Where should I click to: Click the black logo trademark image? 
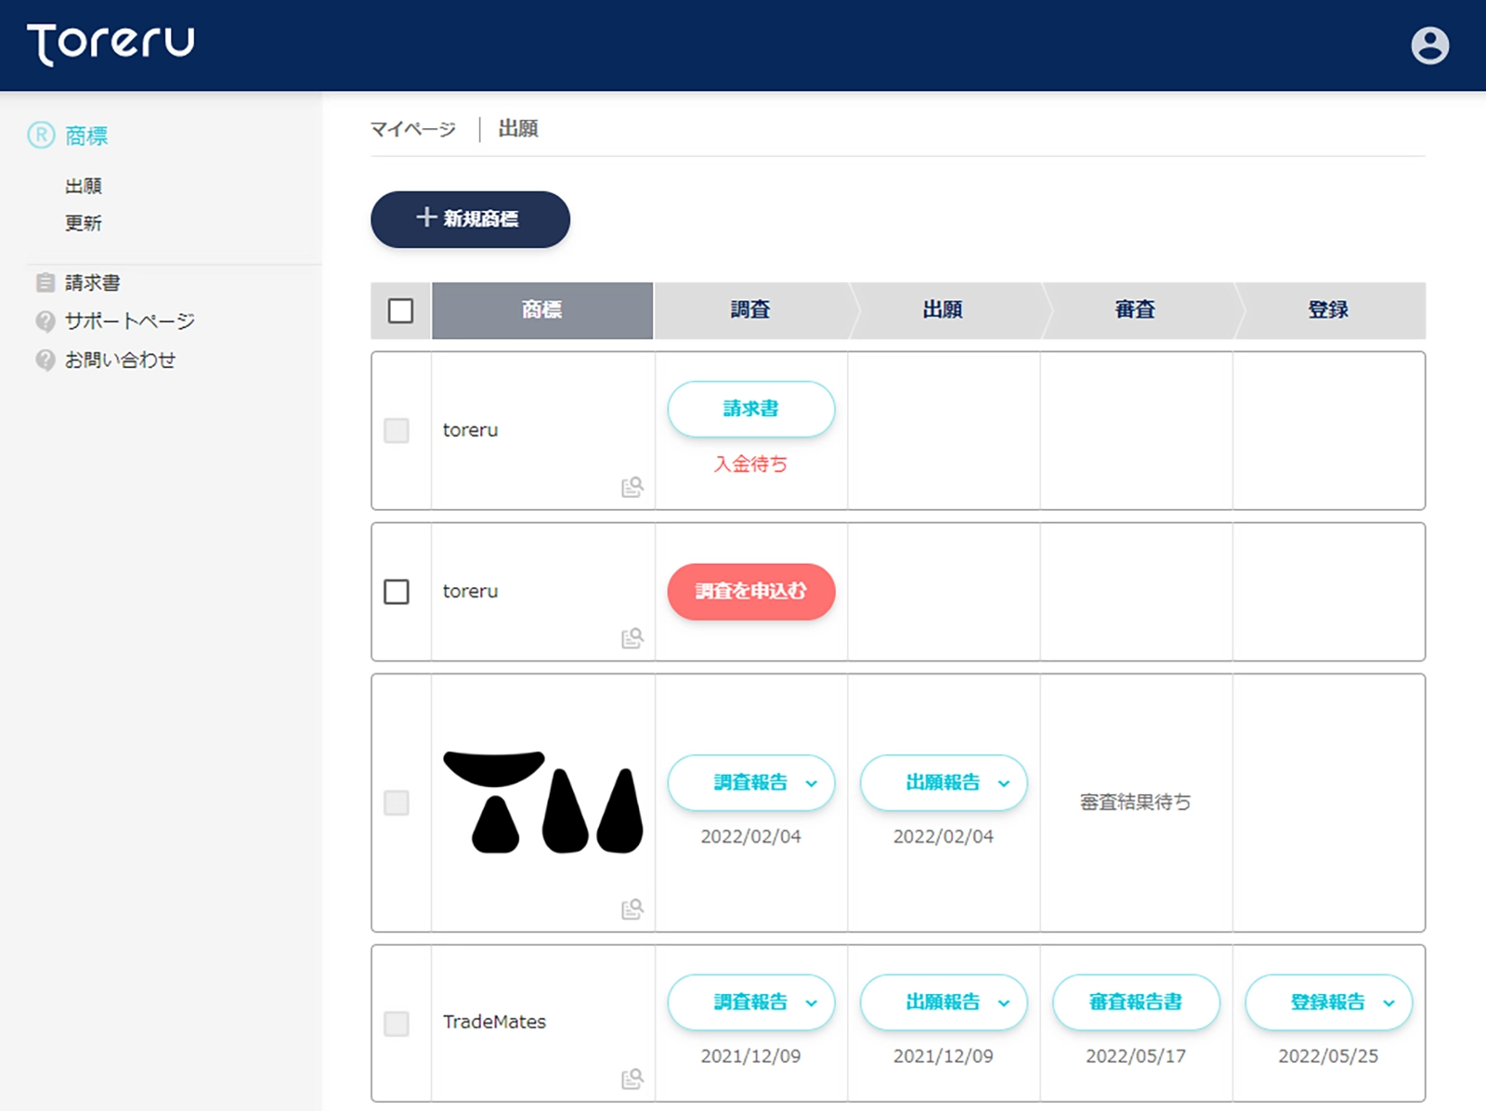click(543, 802)
